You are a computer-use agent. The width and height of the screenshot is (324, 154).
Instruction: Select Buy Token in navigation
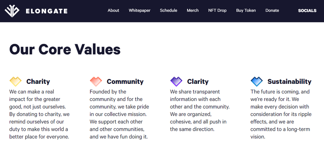coord(246,11)
